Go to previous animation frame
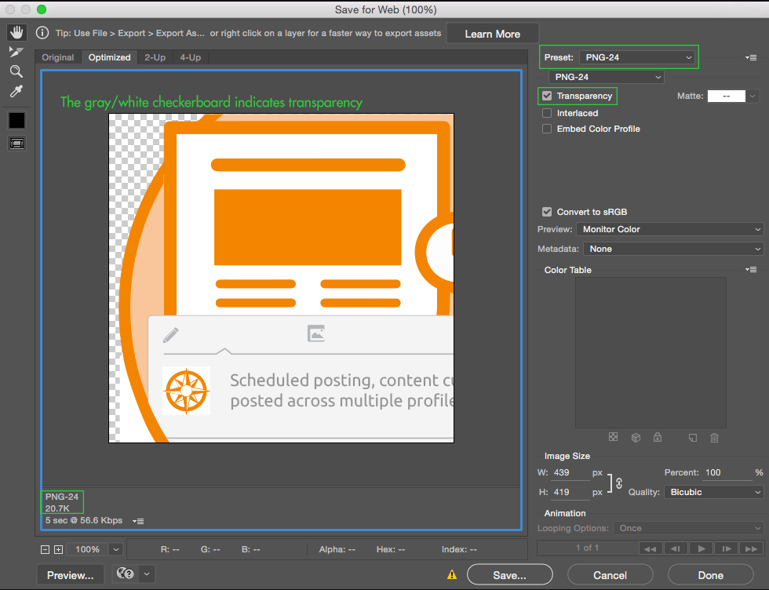Image resolution: width=769 pixels, height=590 pixels. pyautogui.click(x=676, y=548)
